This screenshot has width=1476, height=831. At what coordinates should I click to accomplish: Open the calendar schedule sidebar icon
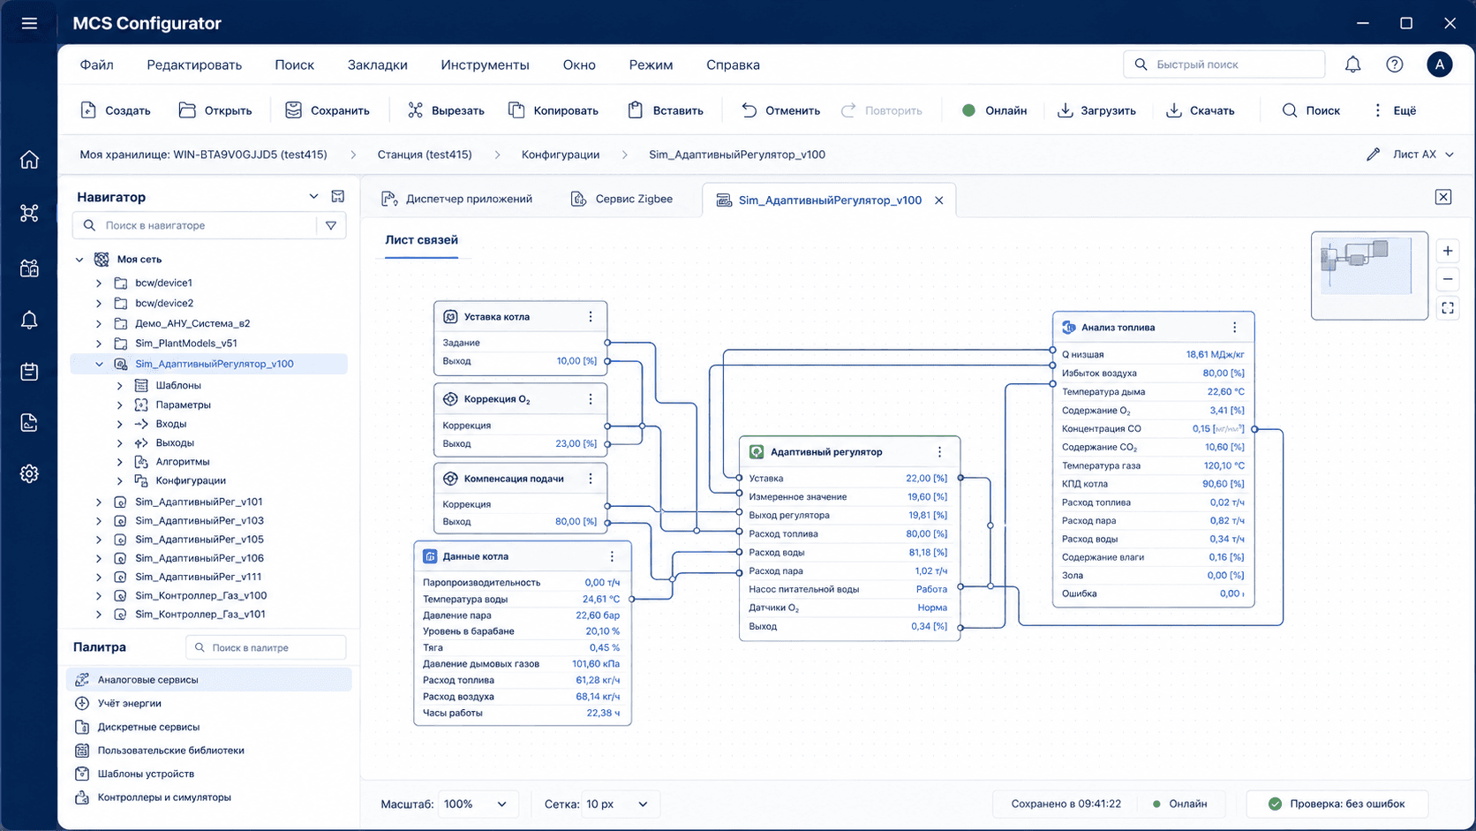point(29,372)
